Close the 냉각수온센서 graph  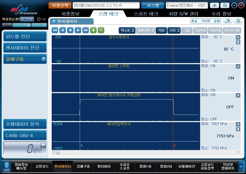pyautogui.click(x=238, y=37)
